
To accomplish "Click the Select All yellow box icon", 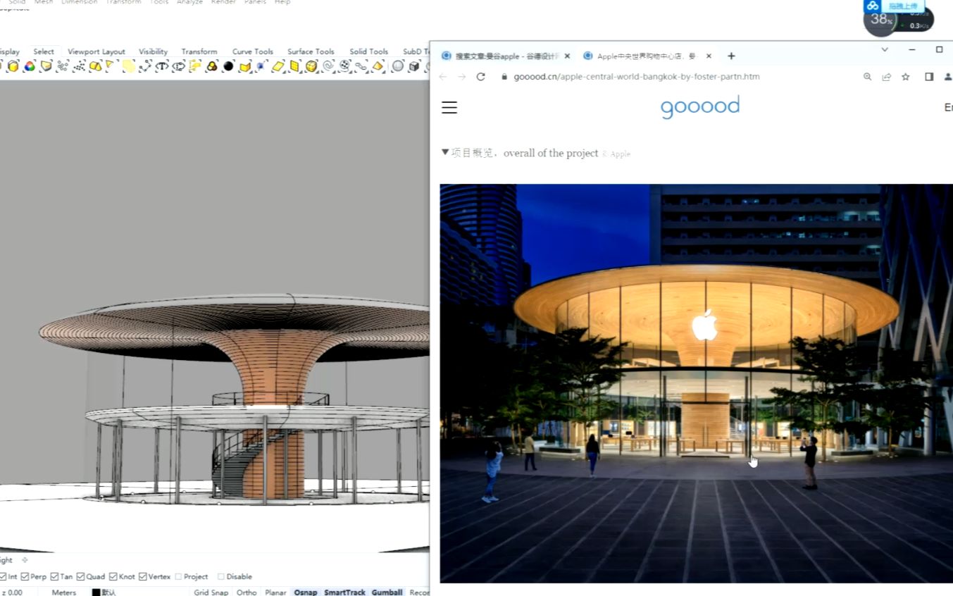I will tap(13, 66).
